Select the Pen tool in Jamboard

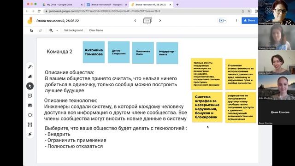(30, 67)
